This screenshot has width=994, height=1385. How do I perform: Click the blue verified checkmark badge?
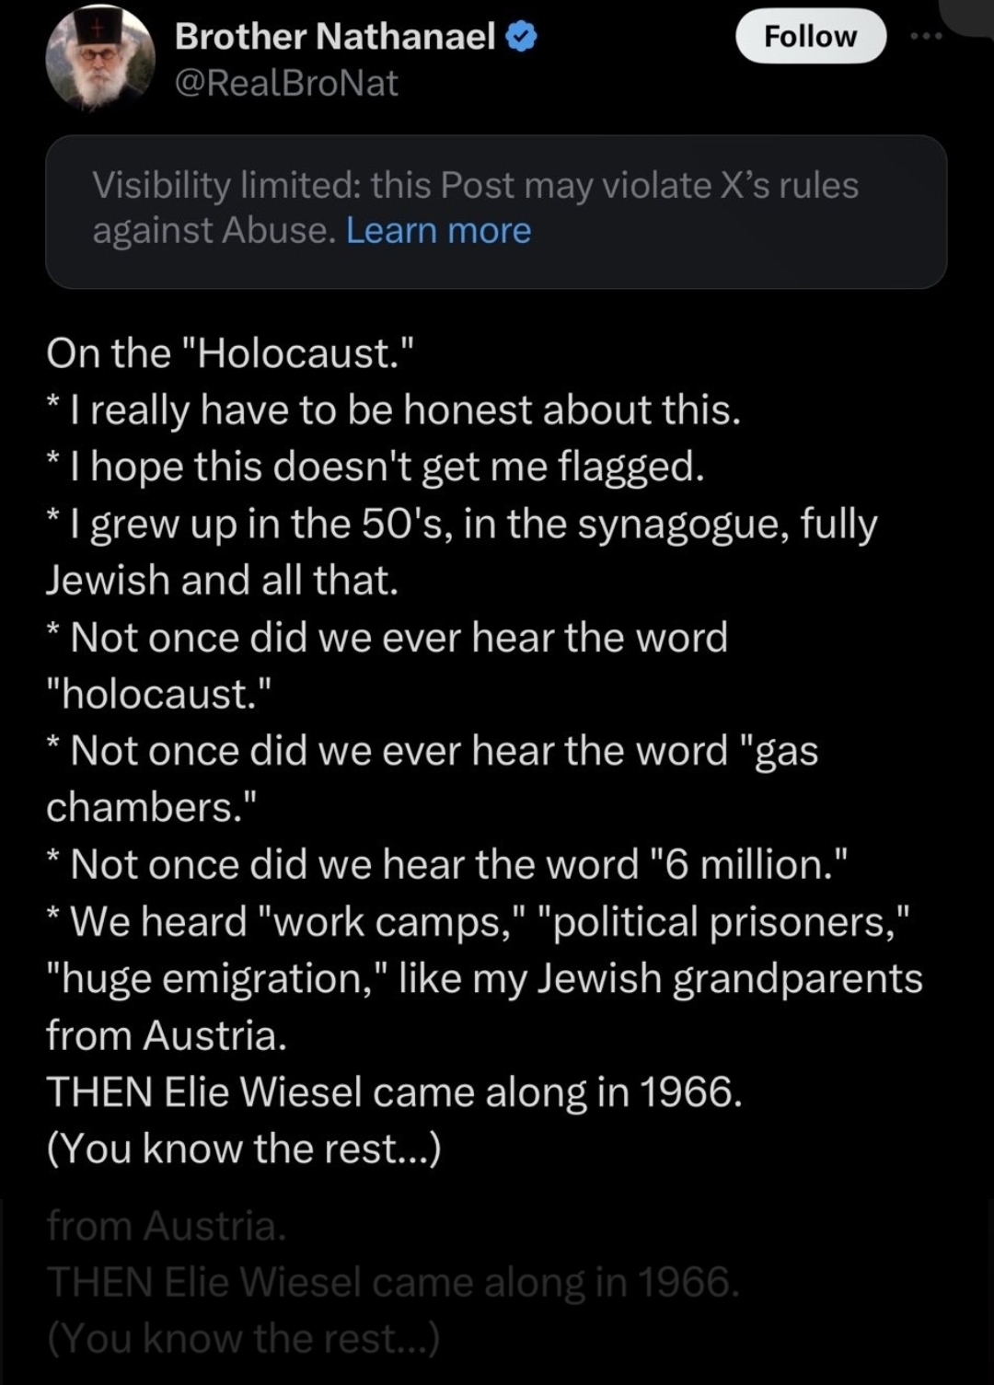(522, 37)
